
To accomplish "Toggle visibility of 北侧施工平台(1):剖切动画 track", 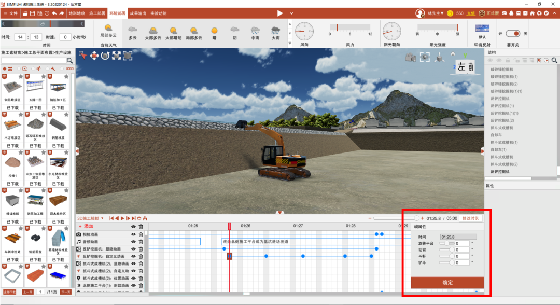I will click(x=133, y=286).
